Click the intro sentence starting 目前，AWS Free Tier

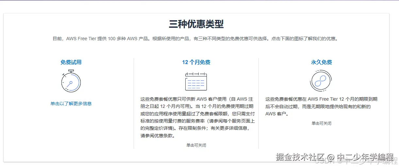pyautogui.click(x=195, y=39)
